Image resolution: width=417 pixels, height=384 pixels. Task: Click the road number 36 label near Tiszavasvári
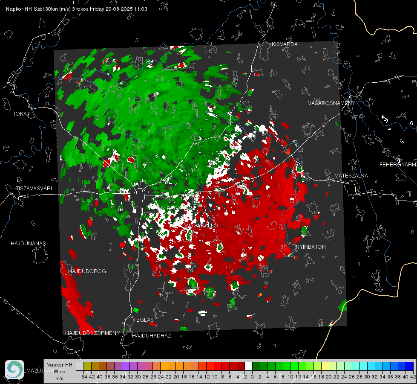pyautogui.click(x=26, y=196)
